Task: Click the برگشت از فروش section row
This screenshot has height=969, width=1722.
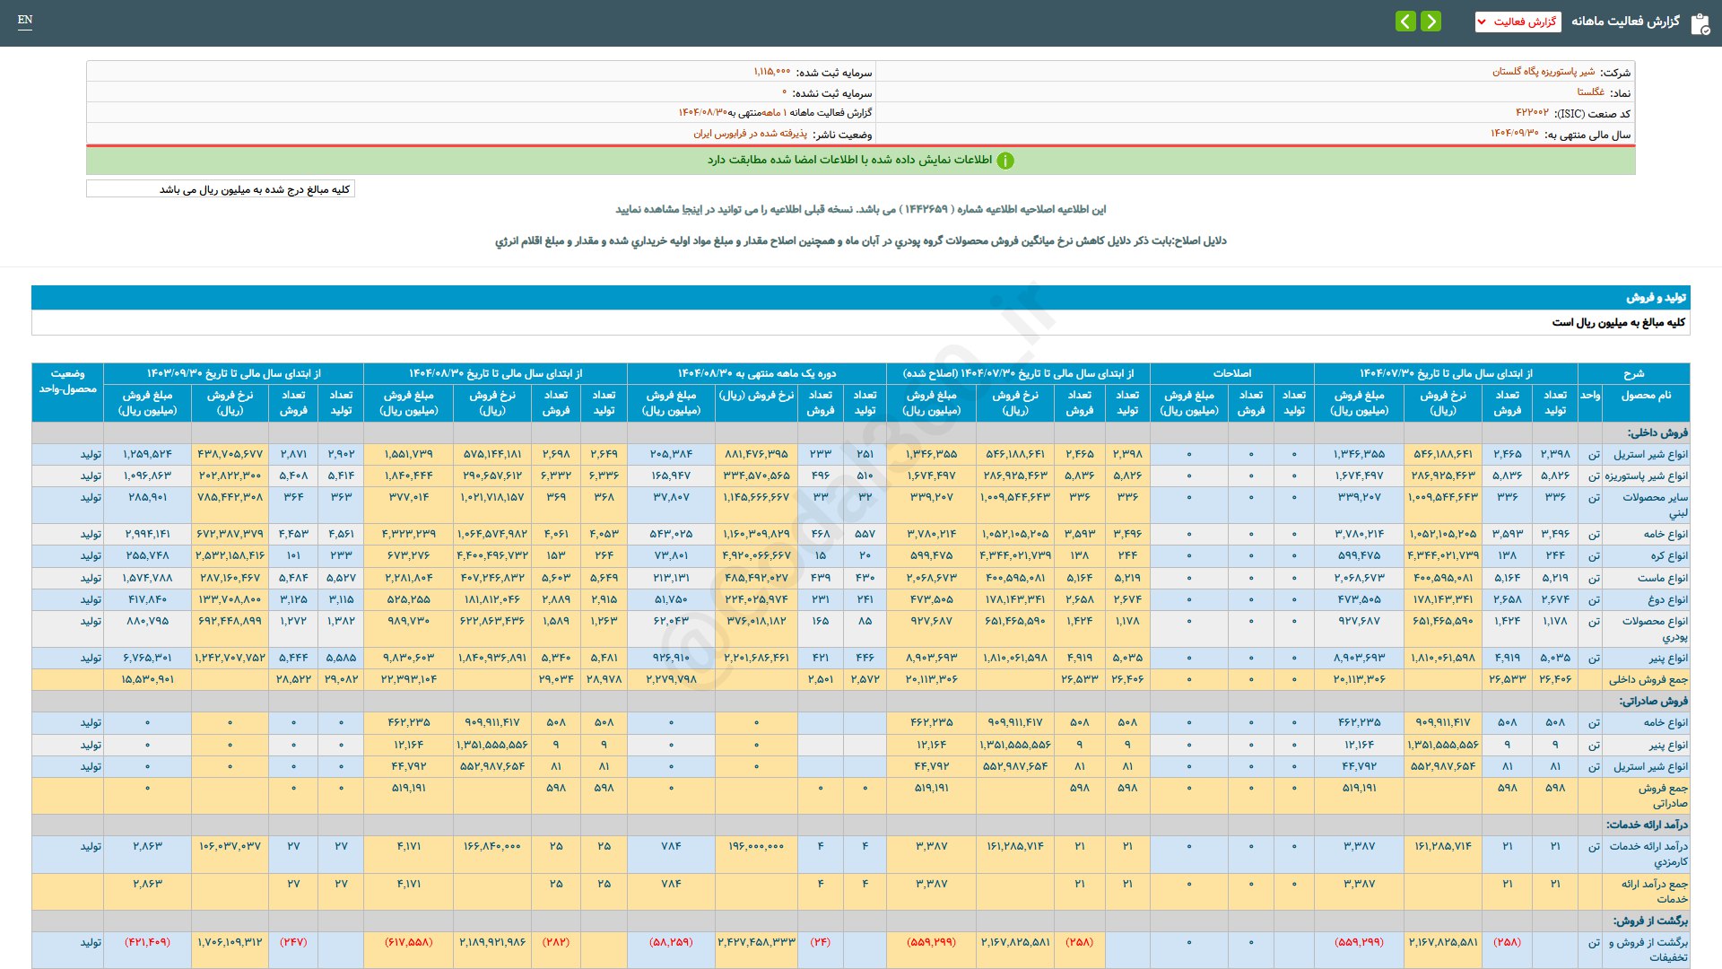Action: click(1650, 921)
